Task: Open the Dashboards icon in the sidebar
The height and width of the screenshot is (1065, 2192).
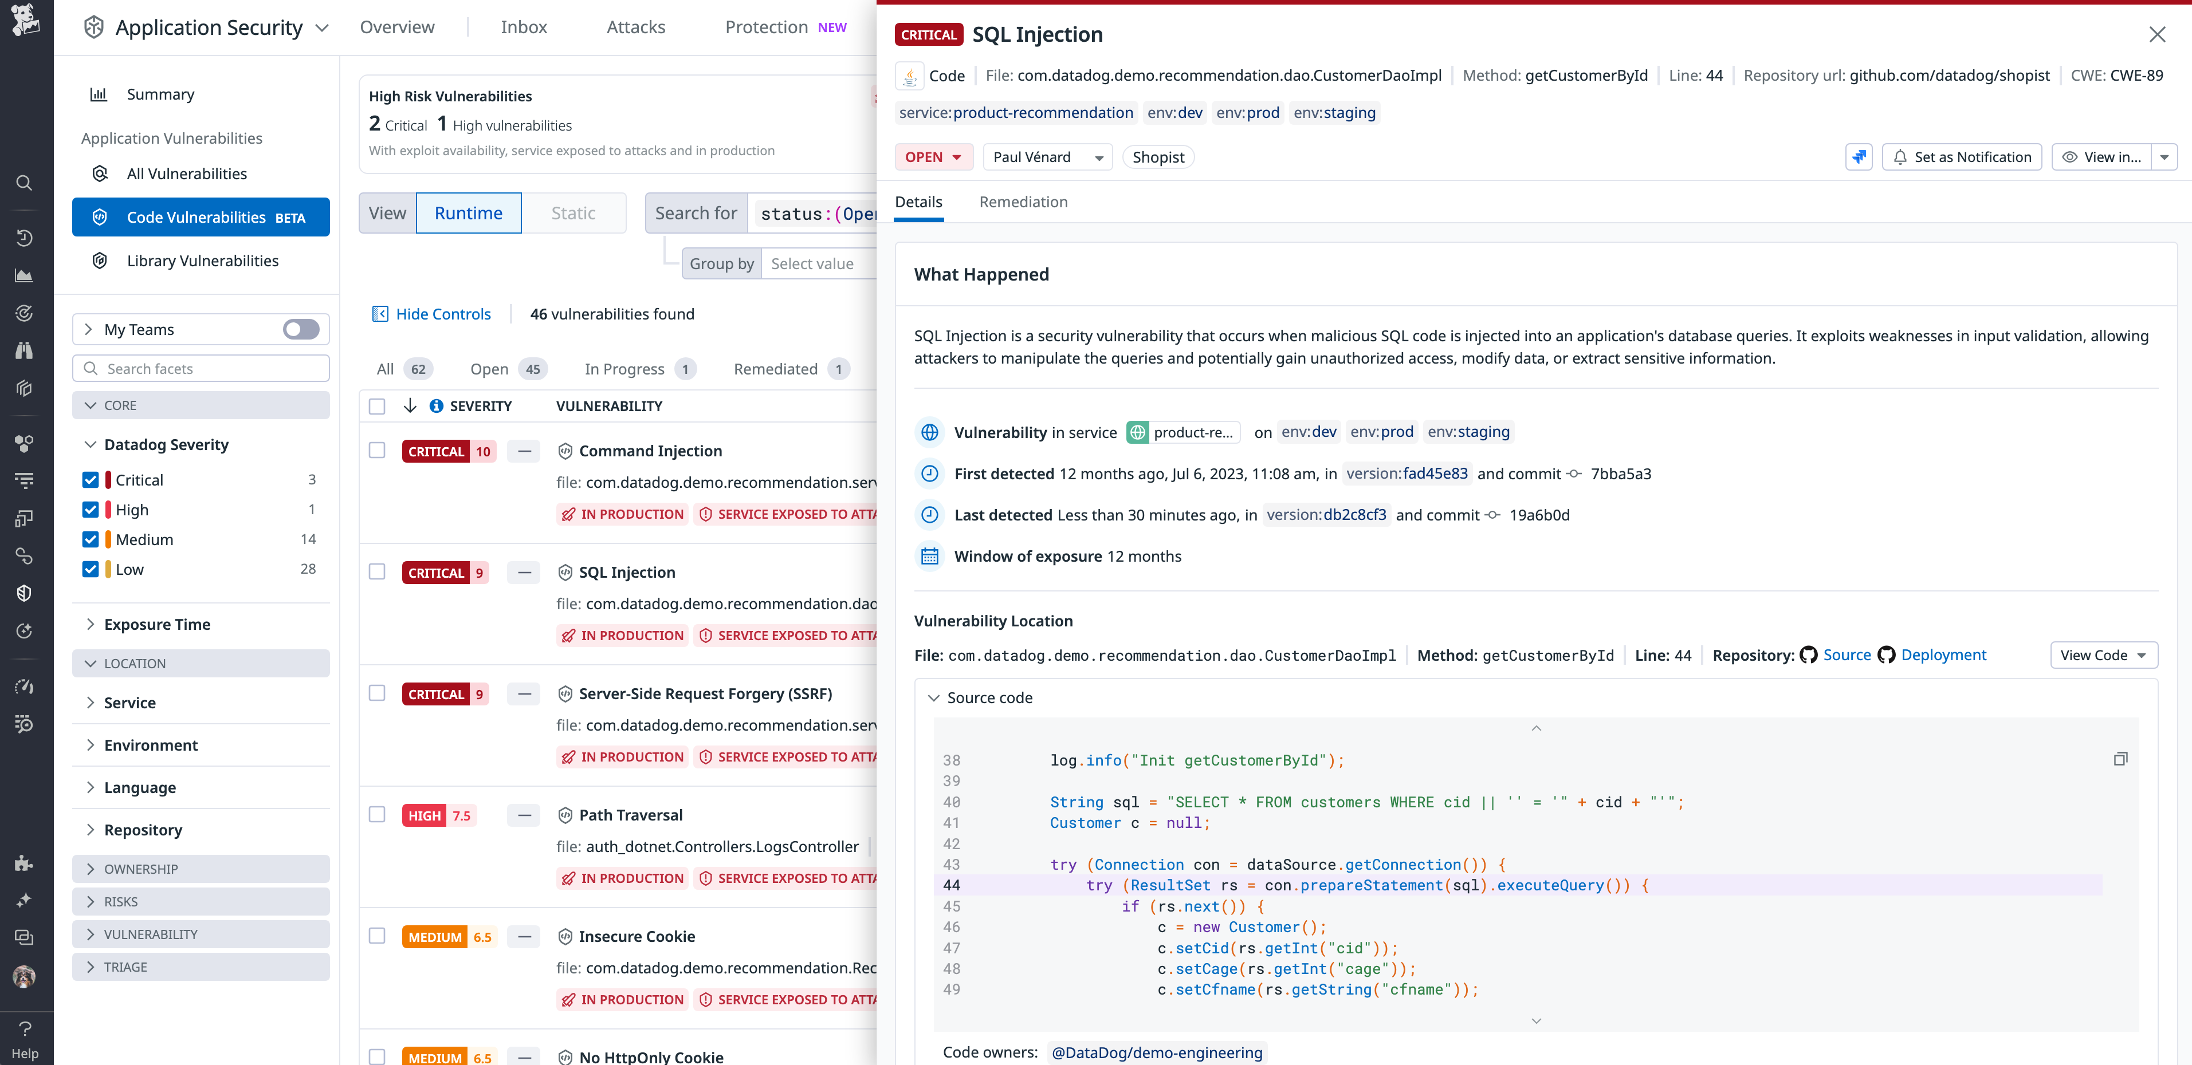Action: [x=24, y=275]
